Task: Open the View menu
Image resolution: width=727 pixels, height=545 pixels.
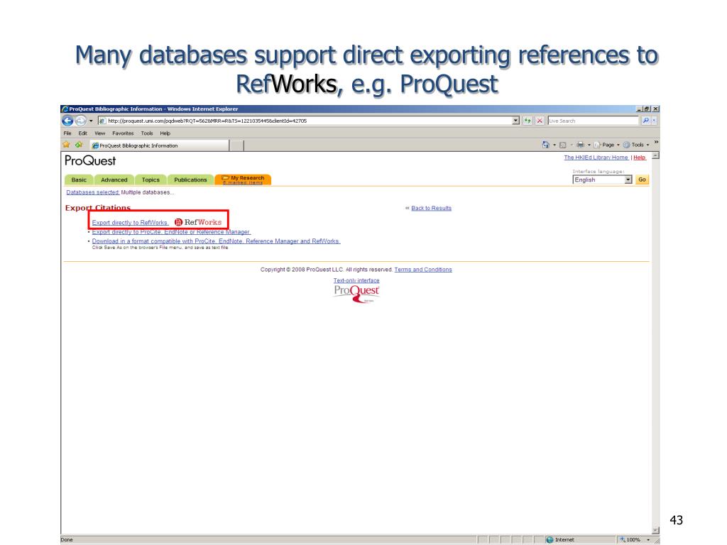Action: click(x=99, y=133)
